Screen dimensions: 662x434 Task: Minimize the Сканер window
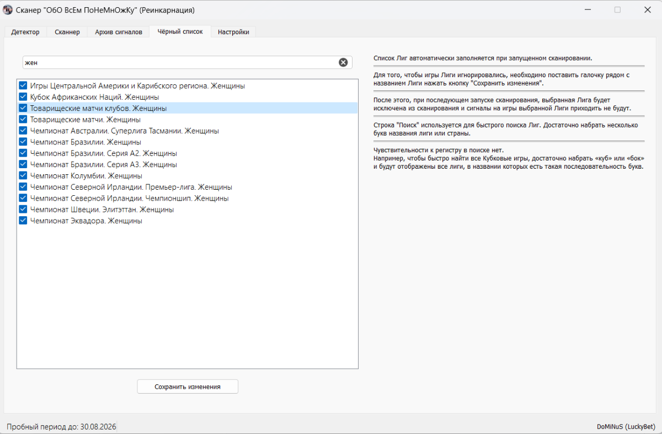click(x=587, y=10)
